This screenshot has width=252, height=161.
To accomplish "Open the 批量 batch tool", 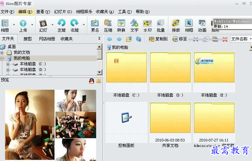I will point(161,26).
